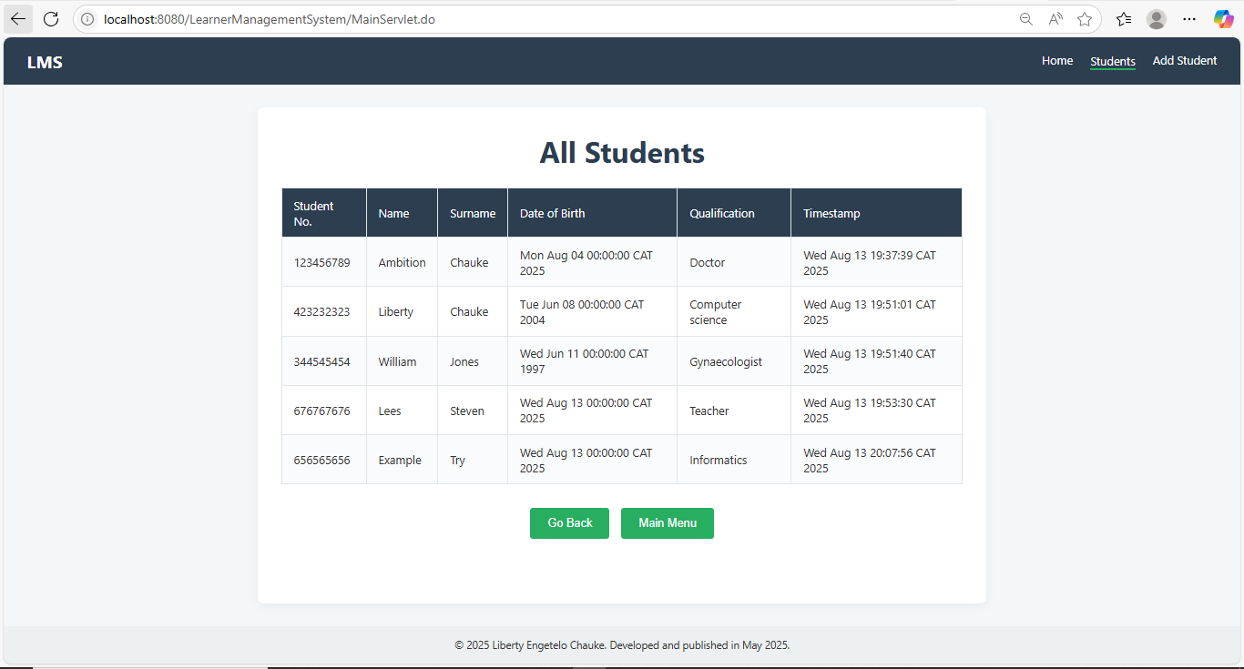Click the Qualification column header

tap(722, 214)
